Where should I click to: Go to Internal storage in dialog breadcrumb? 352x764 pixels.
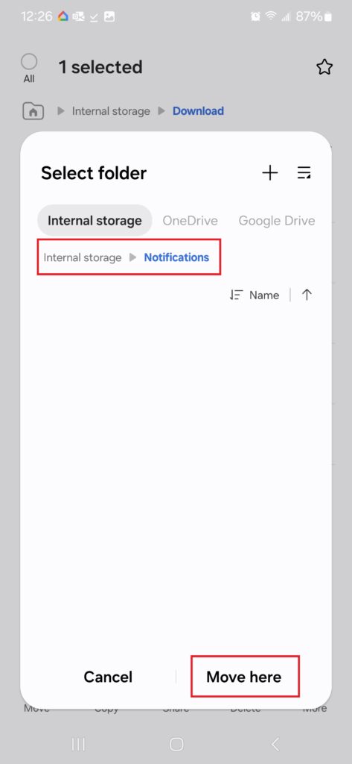coord(83,257)
